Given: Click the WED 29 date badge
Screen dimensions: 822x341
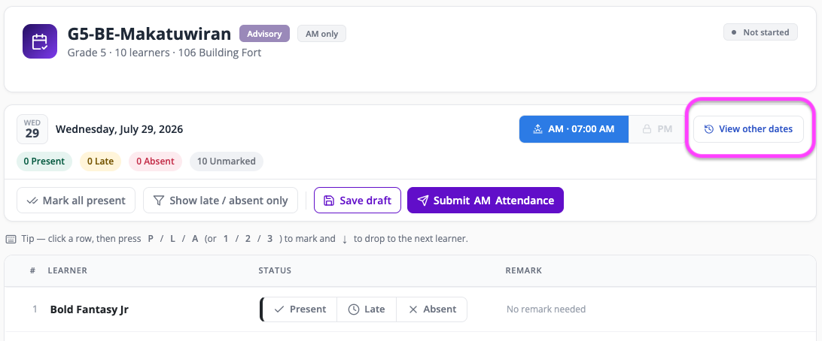Looking at the screenshot, I should pyautogui.click(x=32, y=129).
